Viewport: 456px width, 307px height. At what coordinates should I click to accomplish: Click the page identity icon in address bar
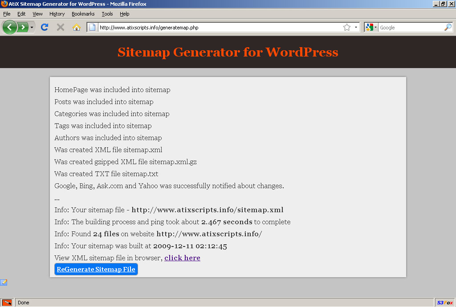click(92, 27)
